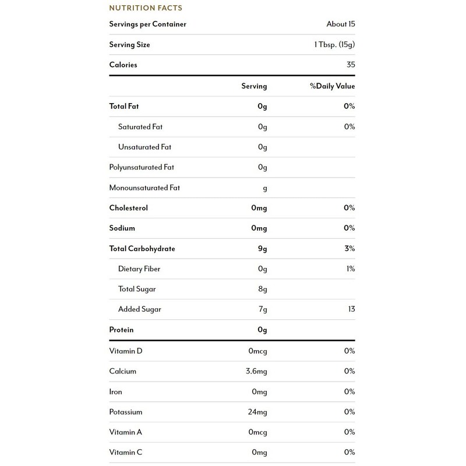466x466 pixels.
Task: Select the Calories row label
Action: 123,65
